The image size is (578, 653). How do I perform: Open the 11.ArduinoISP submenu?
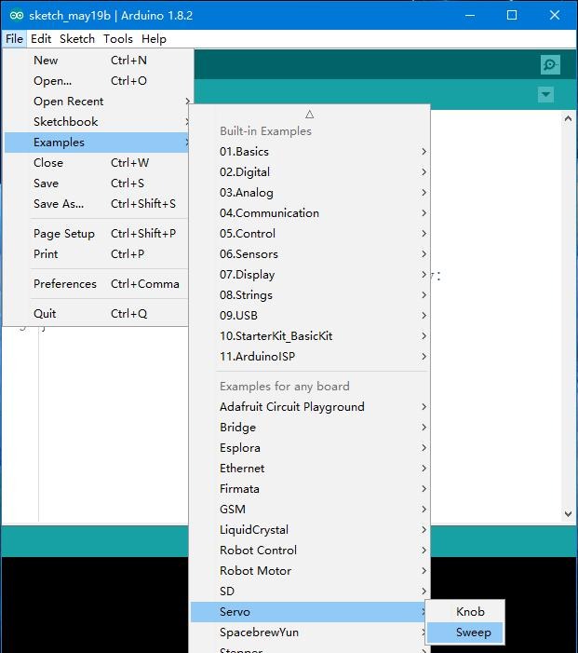pyautogui.click(x=310, y=356)
